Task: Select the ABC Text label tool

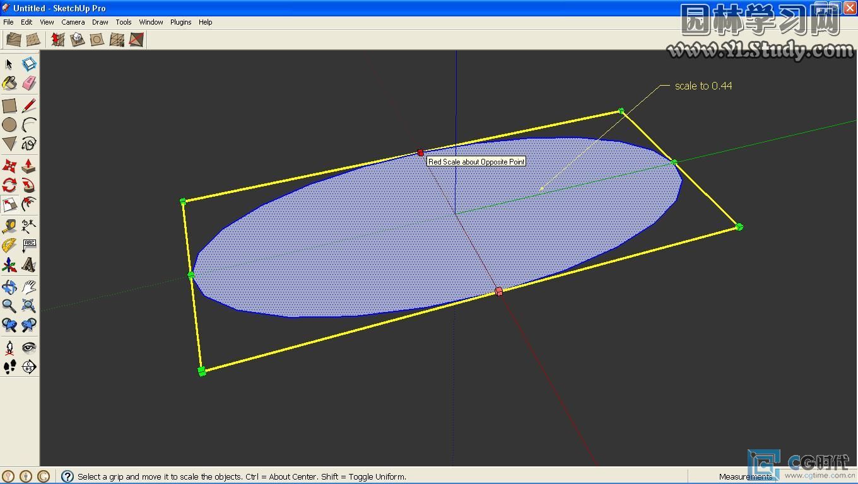Action: (29, 246)
